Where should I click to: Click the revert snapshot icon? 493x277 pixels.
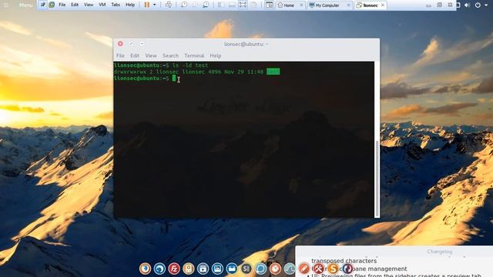(195, 5)
